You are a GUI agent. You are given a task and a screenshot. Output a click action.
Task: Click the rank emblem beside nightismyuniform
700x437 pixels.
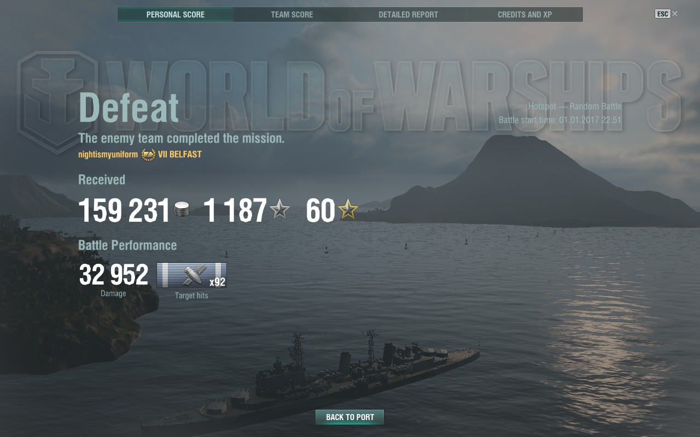point(148,155)
